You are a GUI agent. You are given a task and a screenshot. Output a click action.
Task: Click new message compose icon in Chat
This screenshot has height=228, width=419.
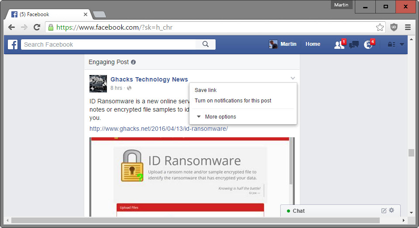click(x=384, y=211)
